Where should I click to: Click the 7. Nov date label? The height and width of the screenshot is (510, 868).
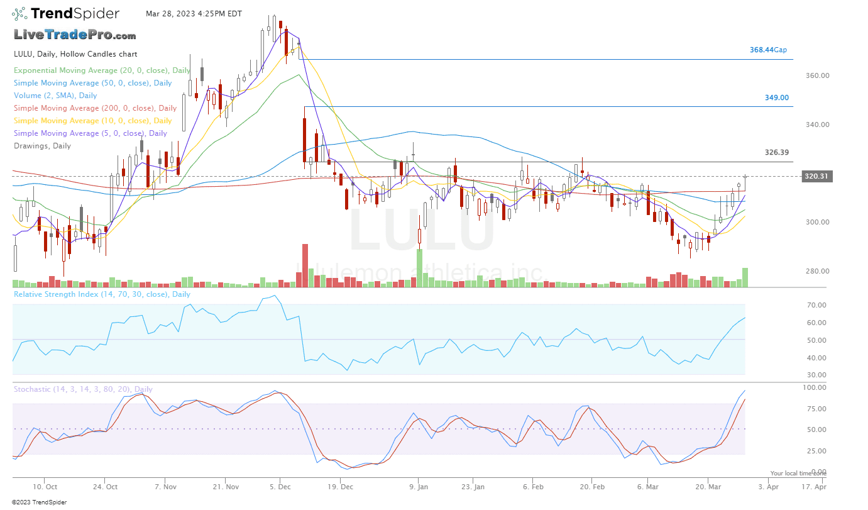(166, 487)
